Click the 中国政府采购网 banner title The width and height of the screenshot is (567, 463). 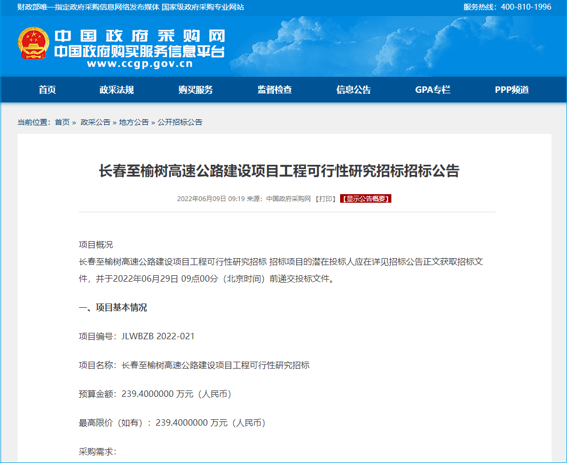[139, 36]
